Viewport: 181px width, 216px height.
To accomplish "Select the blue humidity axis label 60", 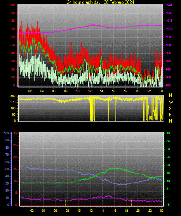I will (7, 162).
